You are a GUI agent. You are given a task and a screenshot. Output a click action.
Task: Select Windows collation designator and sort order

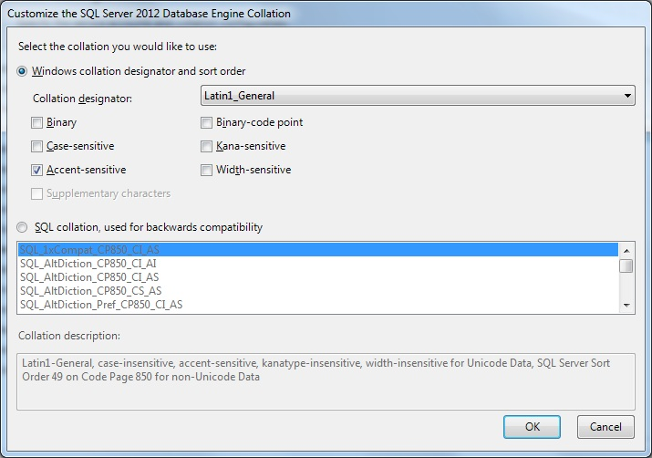point(22,71)
